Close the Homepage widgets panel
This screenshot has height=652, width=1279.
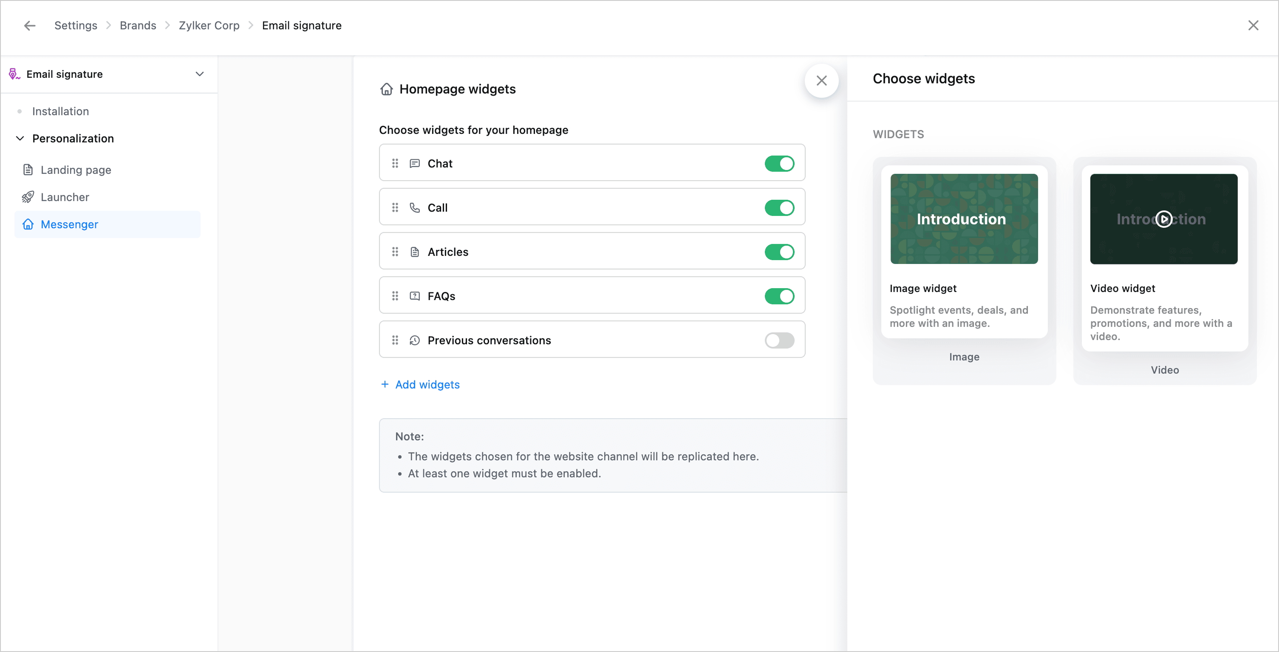(x=821, y=80)
